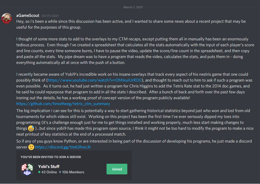This screenshot has height=184, width=260.
Task: Click the smiley emoji before discord link
Action: pos(31,147)
